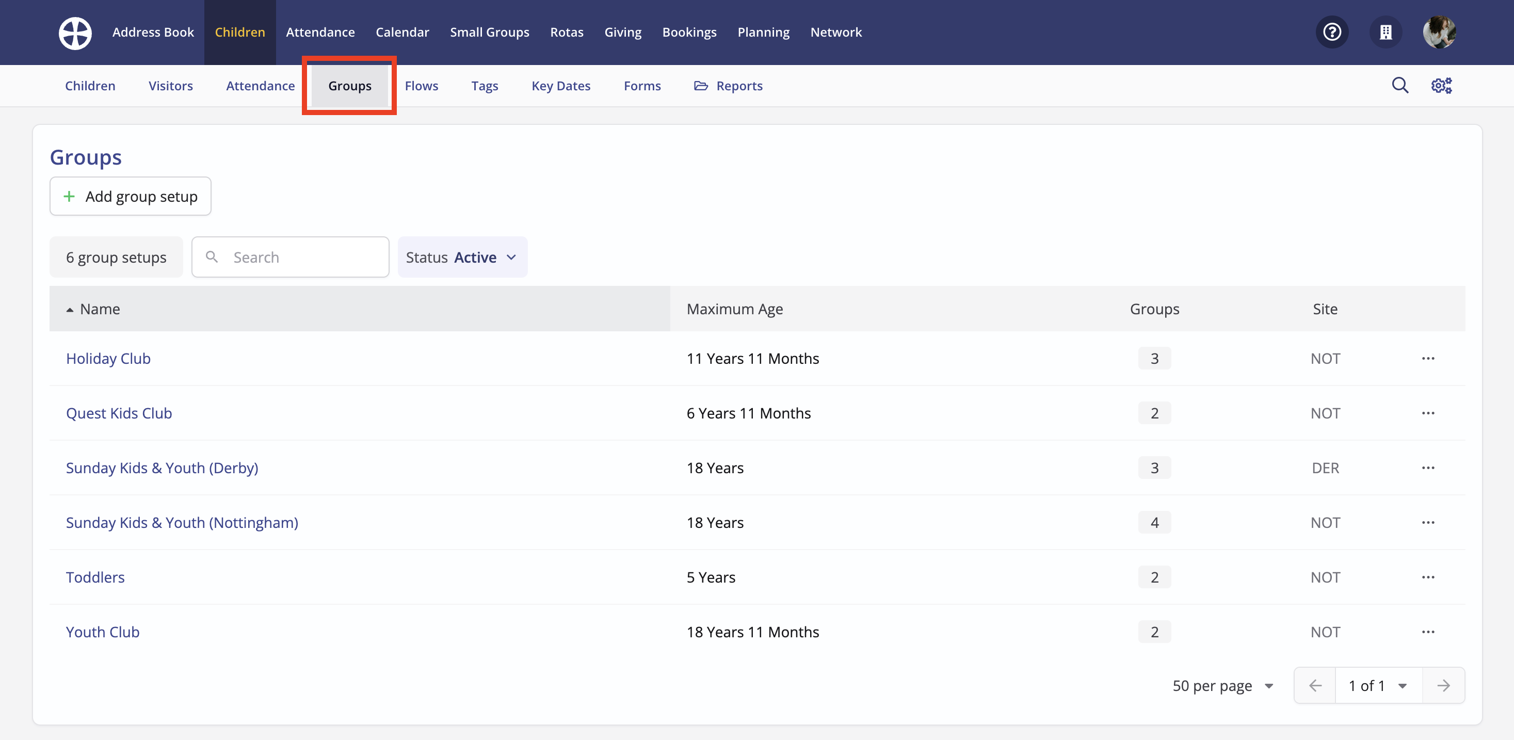Switch to the Key Dates tab

pyautogui.click(x=561, y=85)
